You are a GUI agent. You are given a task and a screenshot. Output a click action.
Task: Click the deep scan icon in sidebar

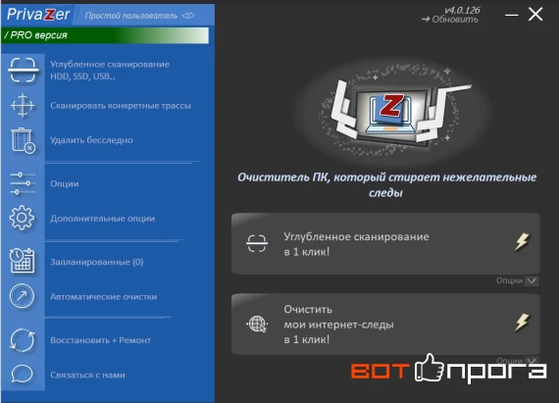[x=23, y=71]
